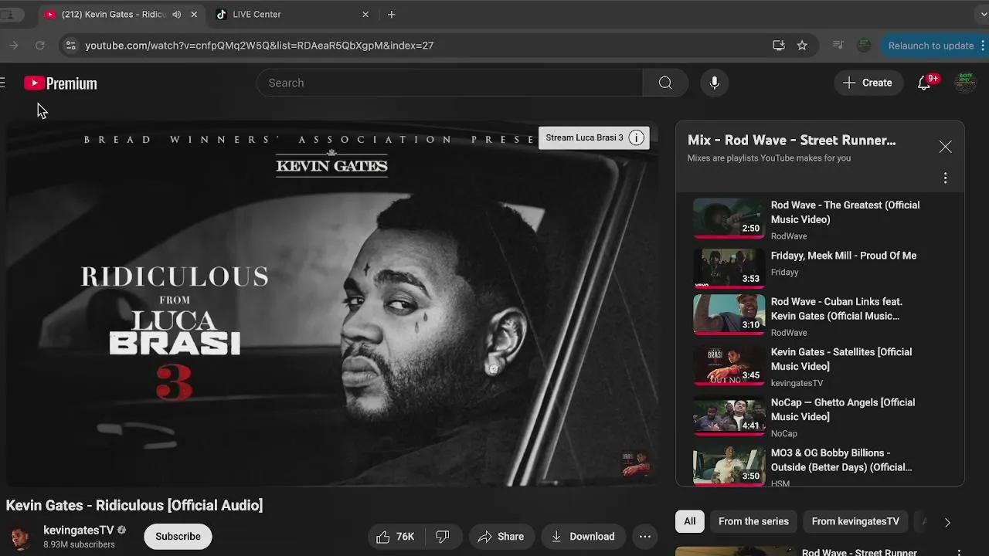Open the tab search dropdown arrow
The image size is (989, 556).
[x=984, y=14]
